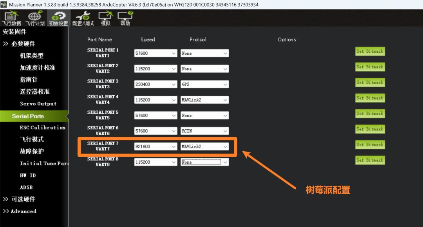Click Set Bitmask for SERIAL PORT 1
The width and height of the screenshot is (423, 227).
370,51
